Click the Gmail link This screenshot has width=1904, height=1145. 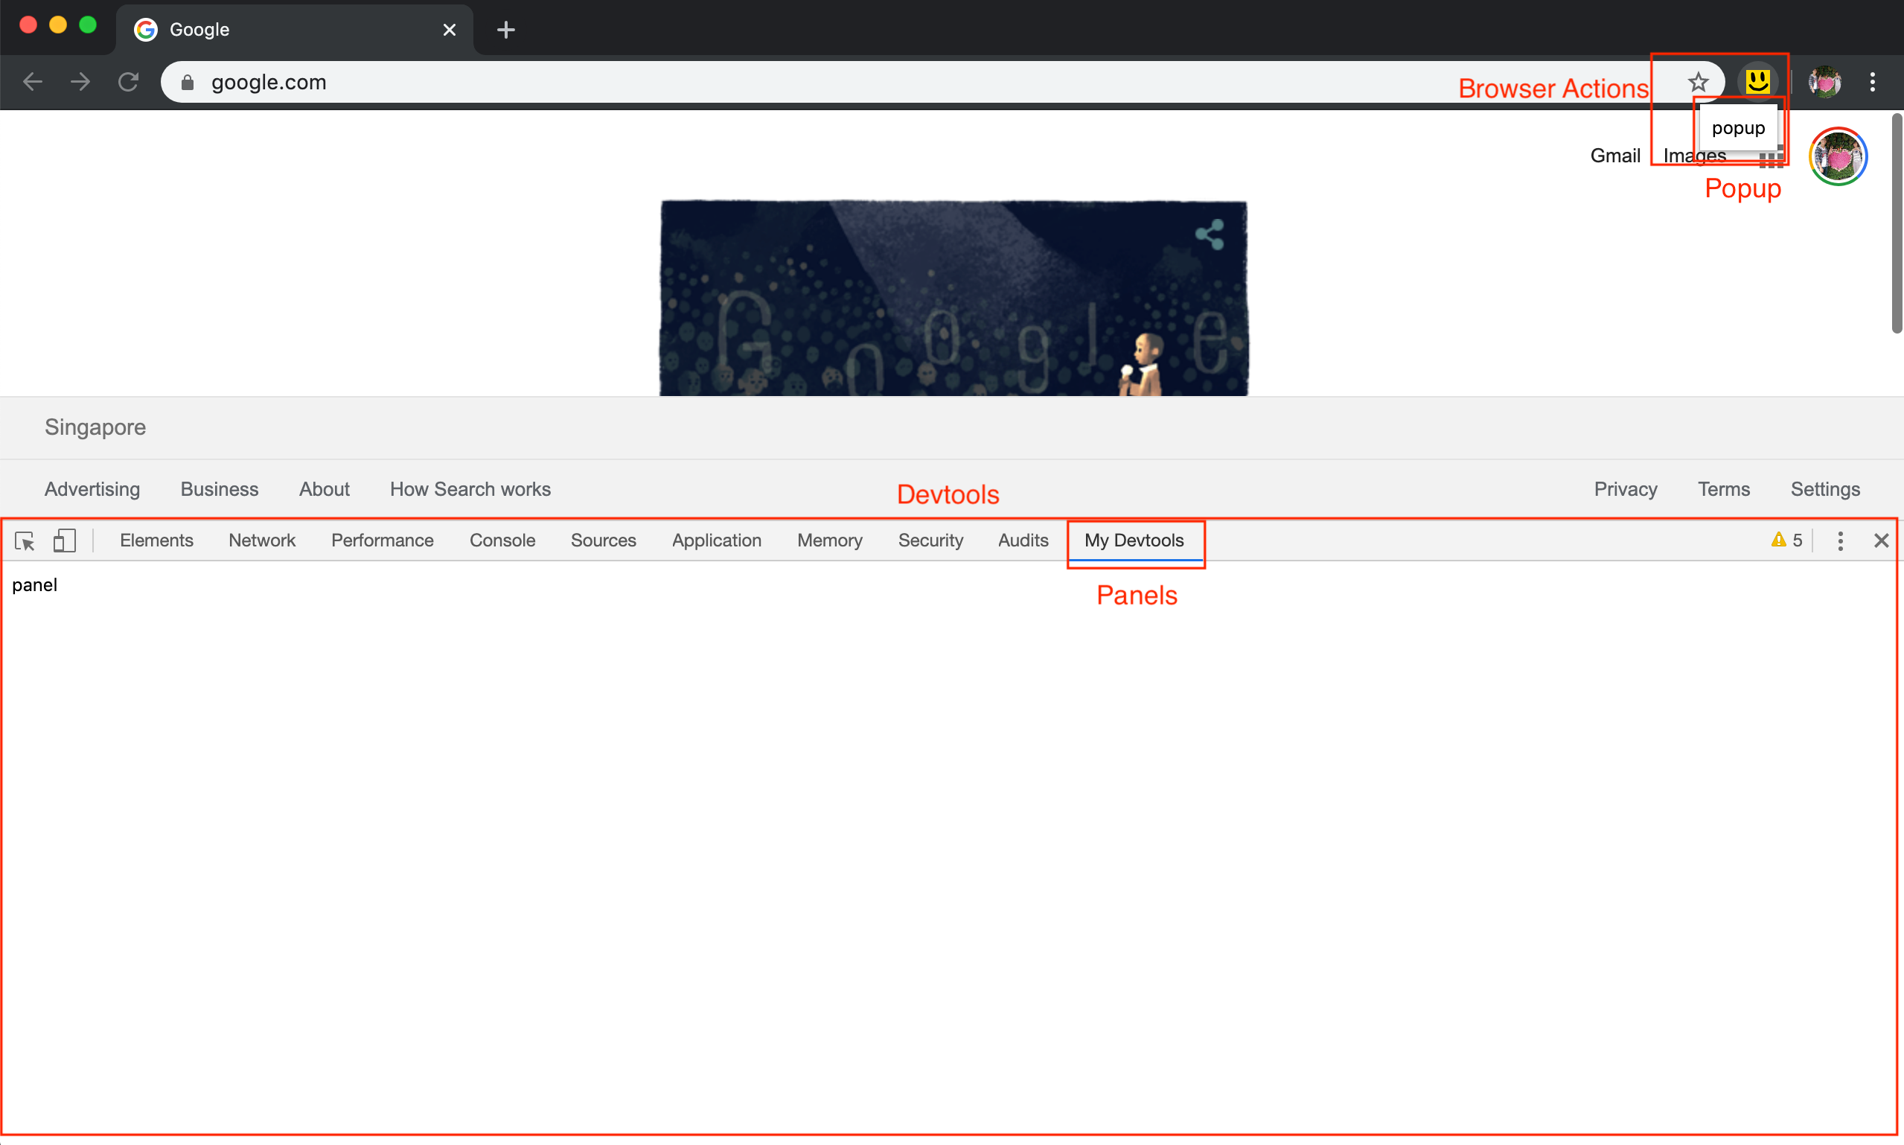pos(1614,156)
